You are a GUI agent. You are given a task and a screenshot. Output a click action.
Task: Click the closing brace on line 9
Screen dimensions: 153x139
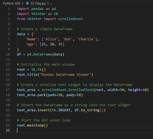tap(18, 49)
